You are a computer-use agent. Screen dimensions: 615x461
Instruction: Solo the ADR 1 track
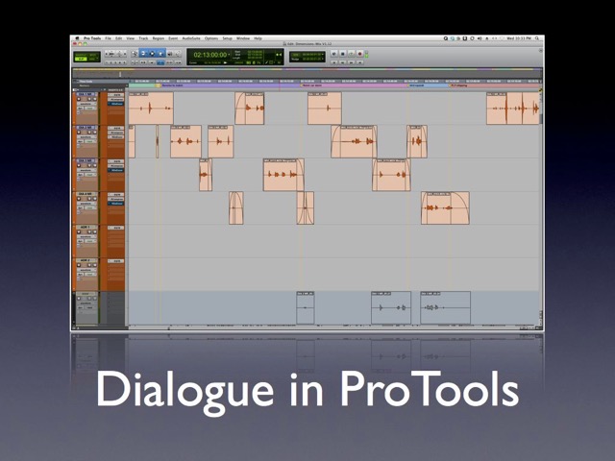[x=89, y=232]
